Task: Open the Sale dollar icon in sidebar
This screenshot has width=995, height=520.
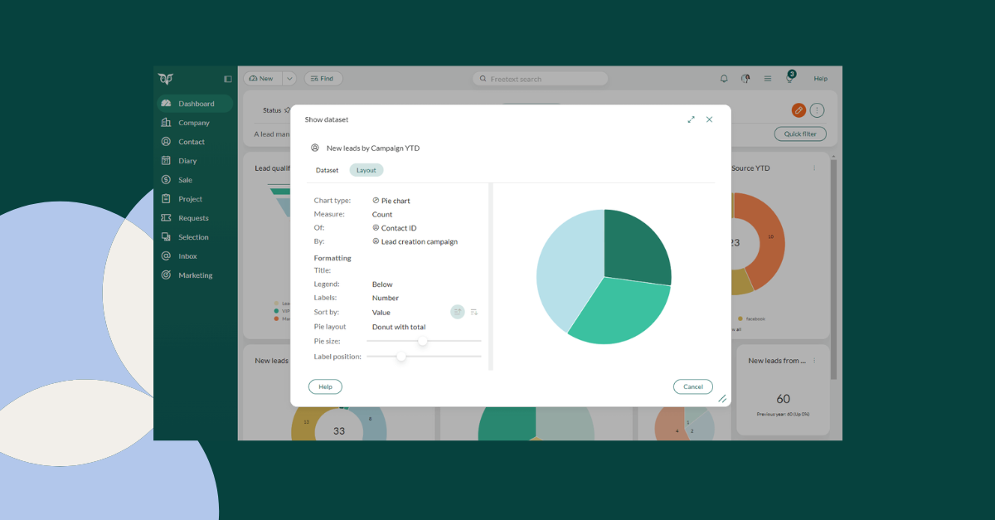Action: coord(166,180)
